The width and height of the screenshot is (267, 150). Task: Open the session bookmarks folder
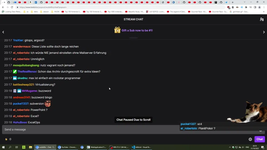tap(44, 12)
